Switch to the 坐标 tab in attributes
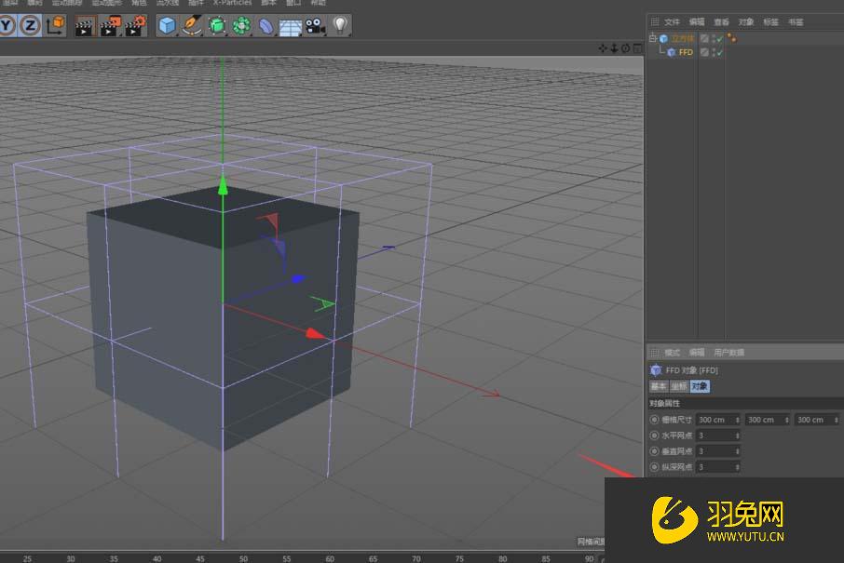The image size is (844, 563). pos(679,386)
